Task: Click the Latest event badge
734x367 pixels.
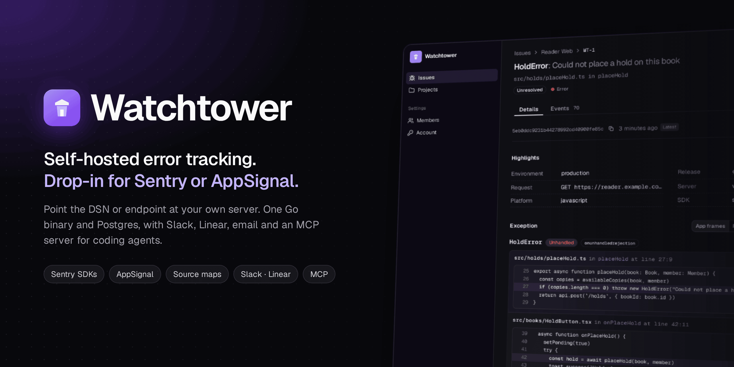Action: pos(669,127)
